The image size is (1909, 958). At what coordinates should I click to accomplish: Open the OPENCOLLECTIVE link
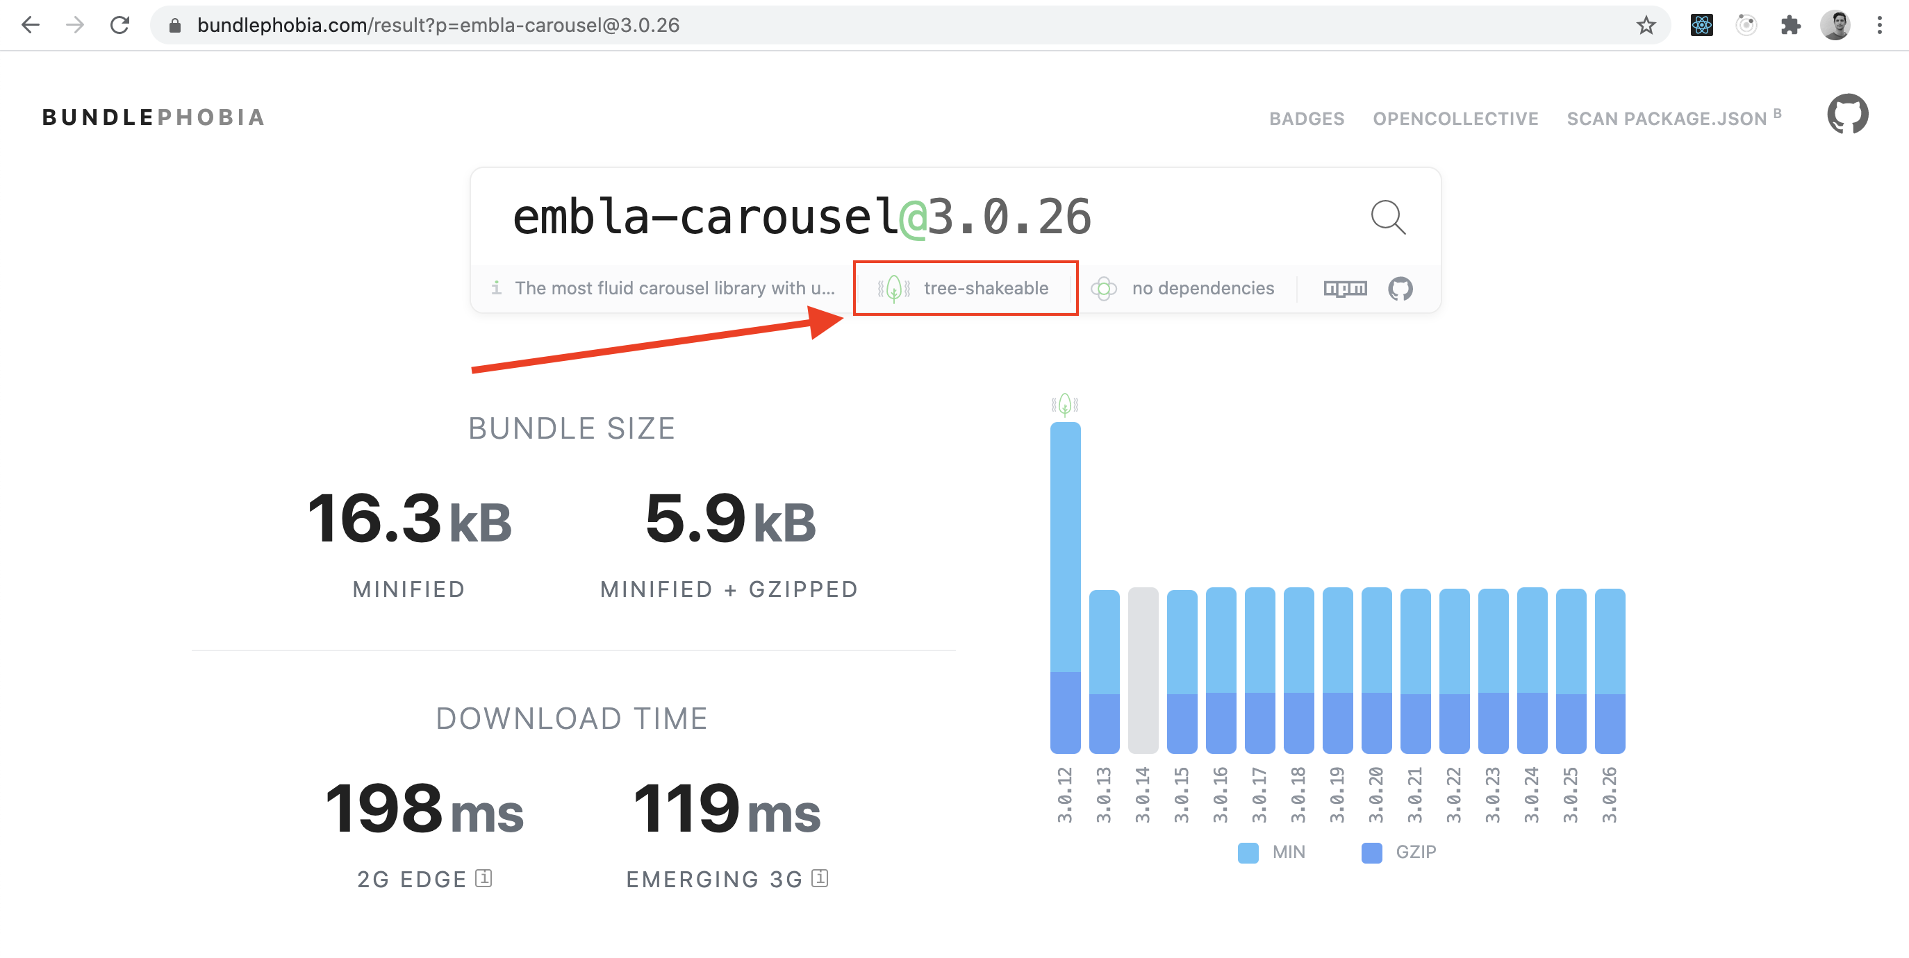[1455, 119]
